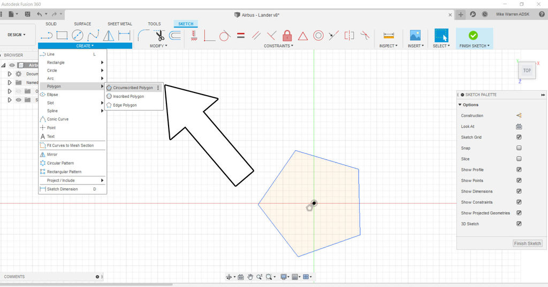
Task: Toggle the Sketch Grid checkbox
Action: click(519, 137)
